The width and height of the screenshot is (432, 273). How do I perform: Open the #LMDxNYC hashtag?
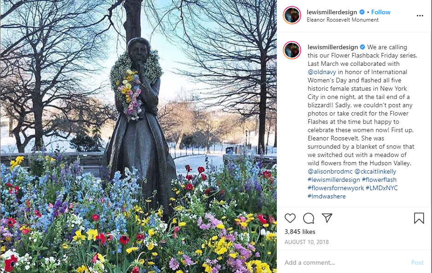(x=382, y=188)
